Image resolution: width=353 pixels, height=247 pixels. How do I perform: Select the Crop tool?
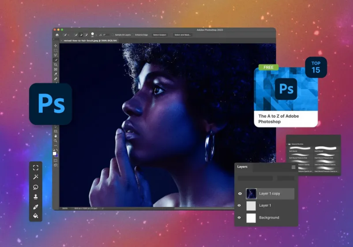click(x=56, y=65)
